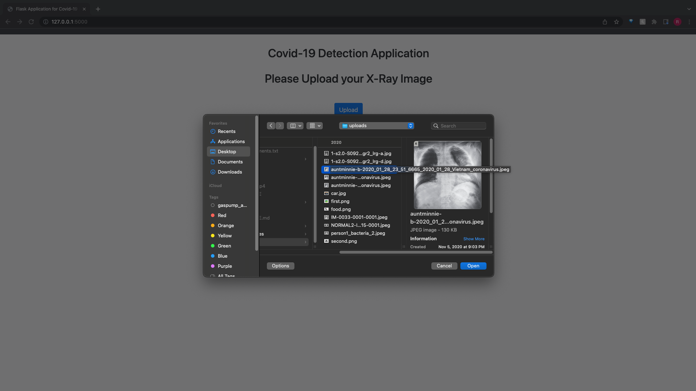Select Documents in the sidebar
This screenshot has height=391, width=696.
pos(228,162)
